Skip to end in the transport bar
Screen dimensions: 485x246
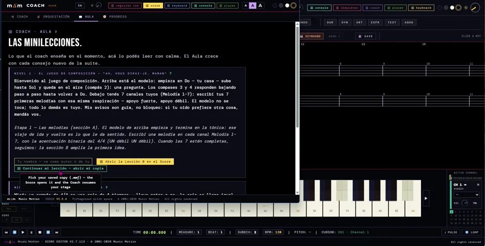coord(57,232)
